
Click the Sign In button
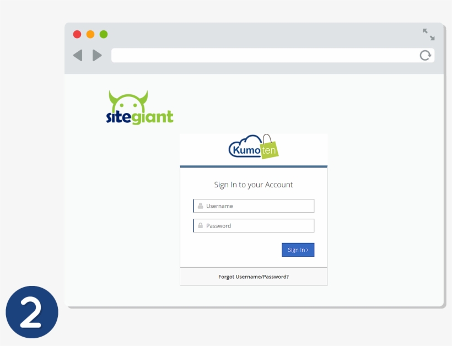[298, 250]
